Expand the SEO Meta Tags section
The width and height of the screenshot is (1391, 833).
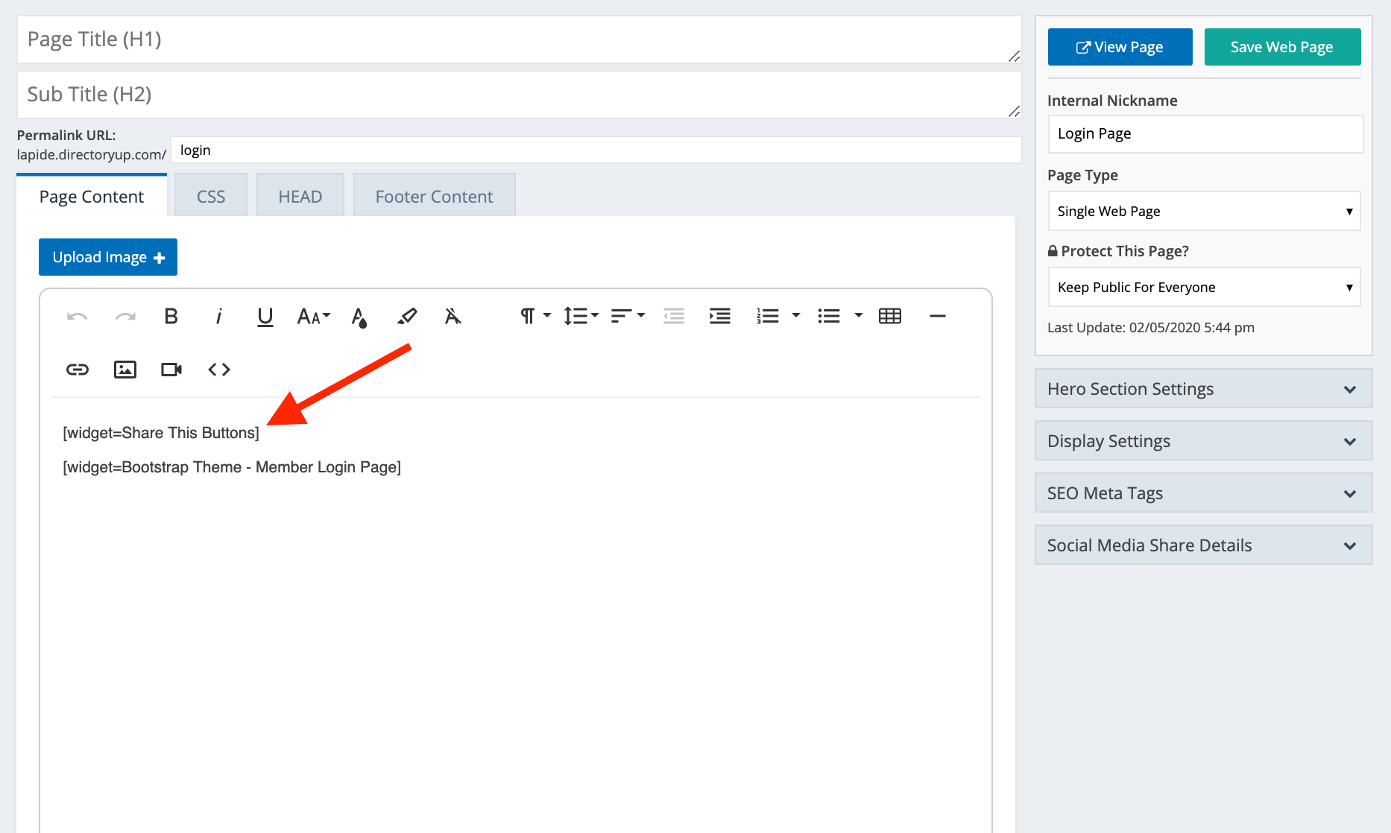tap(1202, 492)
